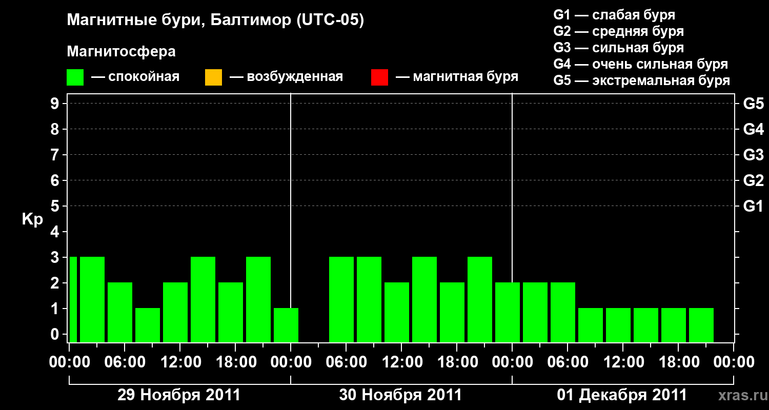This screenshot has width=769, height=410.
Task: Click the '12:00' time label for 01 Декабря
Action: tap(623, 362)
